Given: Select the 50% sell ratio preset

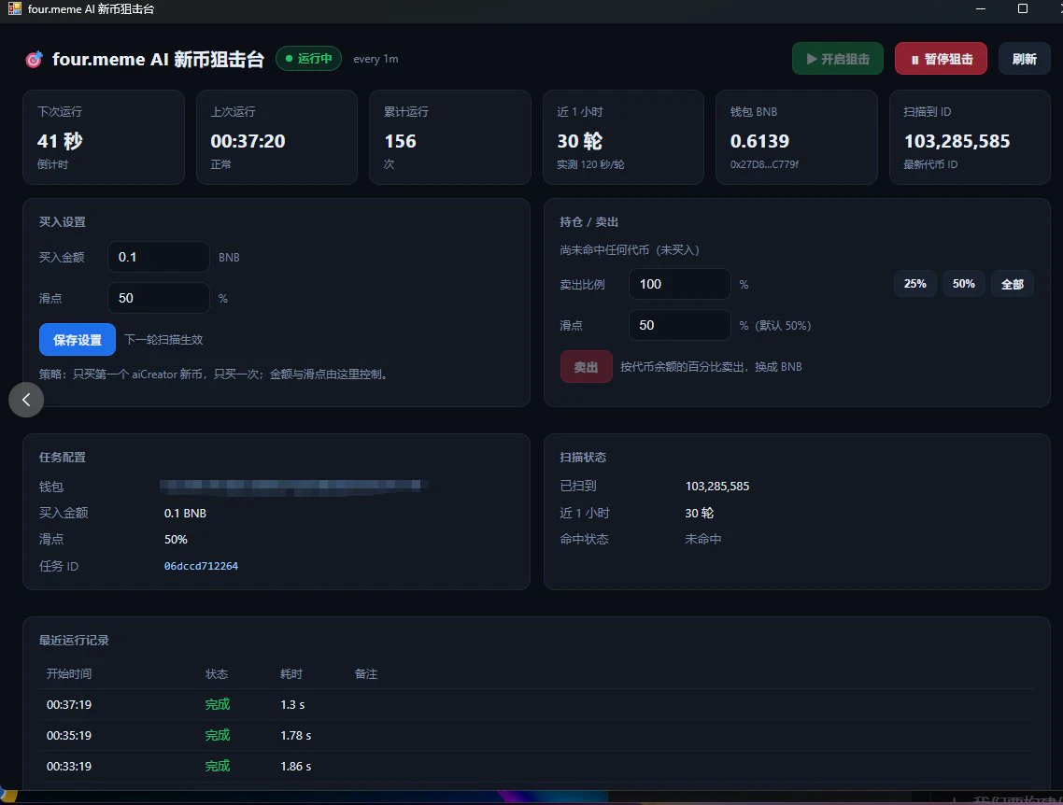Looking at the screenshot, I should pos(963,284).
